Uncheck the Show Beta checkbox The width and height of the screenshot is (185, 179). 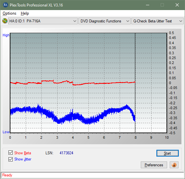pyautogui.click(x=10, y=152)
